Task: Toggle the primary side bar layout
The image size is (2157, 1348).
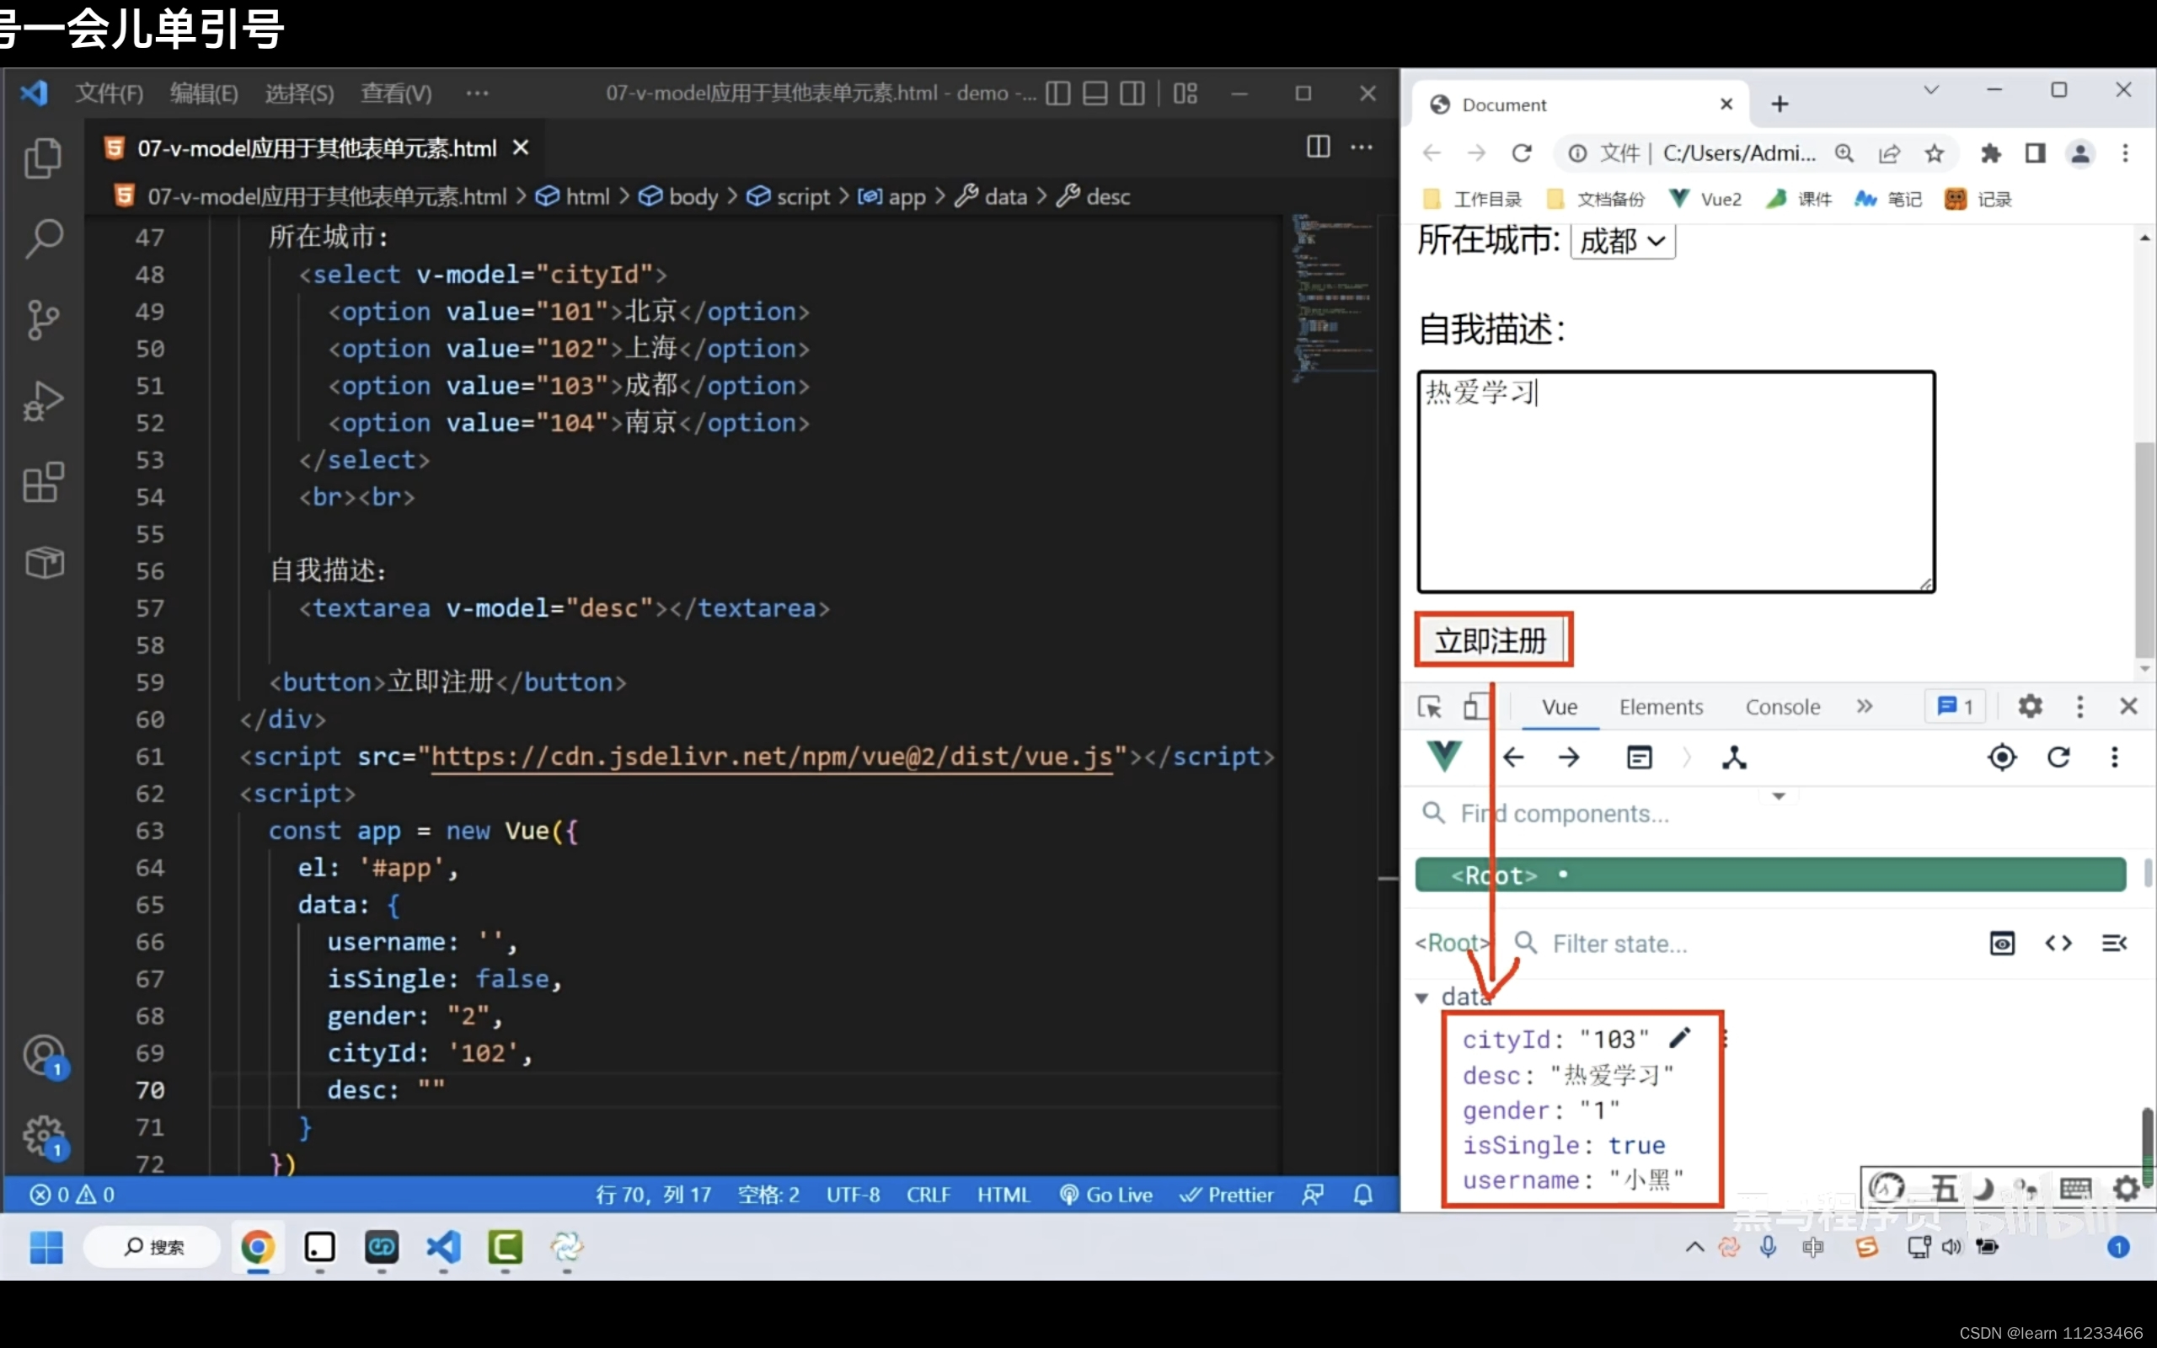Action: click(1058, 94)
